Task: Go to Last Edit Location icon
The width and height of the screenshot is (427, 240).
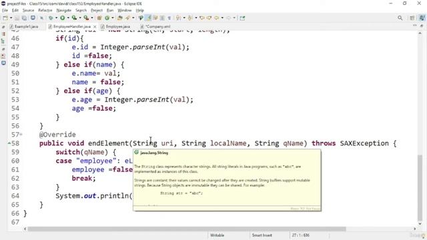Action: [202, 18]
